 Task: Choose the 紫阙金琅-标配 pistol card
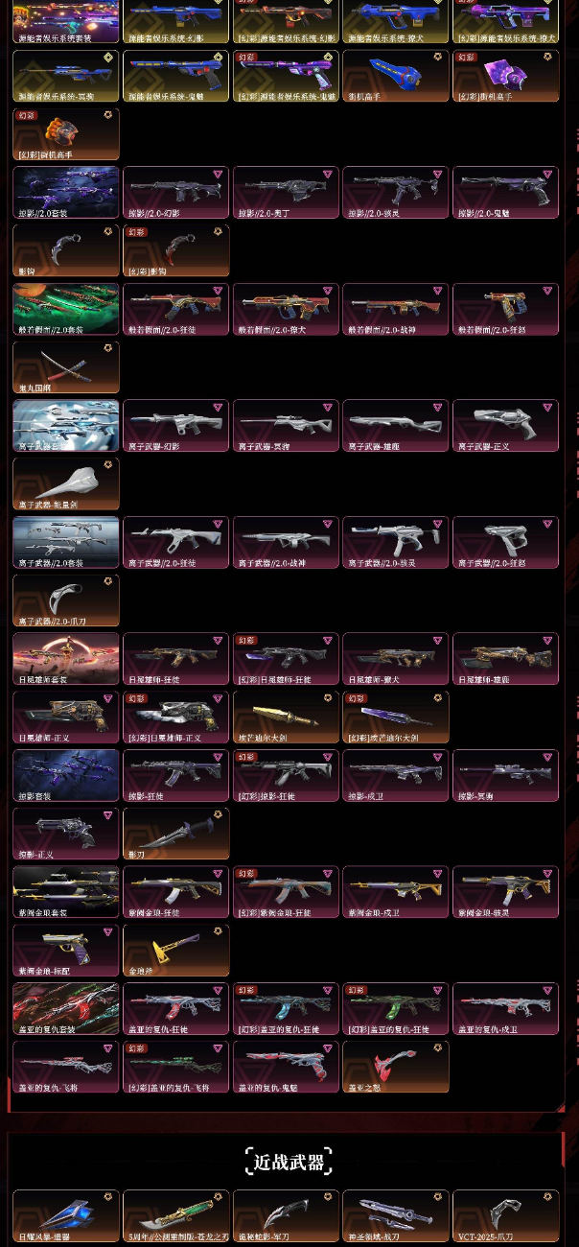point(66,950)
